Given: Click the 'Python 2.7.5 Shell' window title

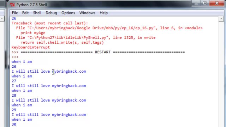Looking at the screenshot, I should [x=31, y=5].
